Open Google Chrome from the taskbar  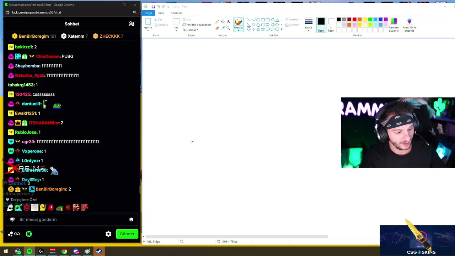(x=64, y=251)
